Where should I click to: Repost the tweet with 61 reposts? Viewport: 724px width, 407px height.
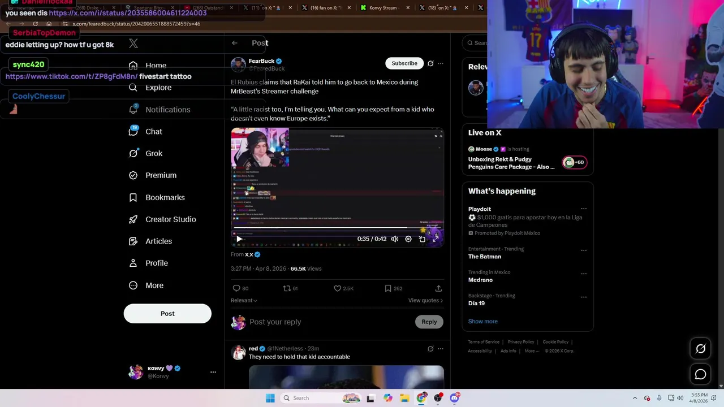[x=287, y=288]
